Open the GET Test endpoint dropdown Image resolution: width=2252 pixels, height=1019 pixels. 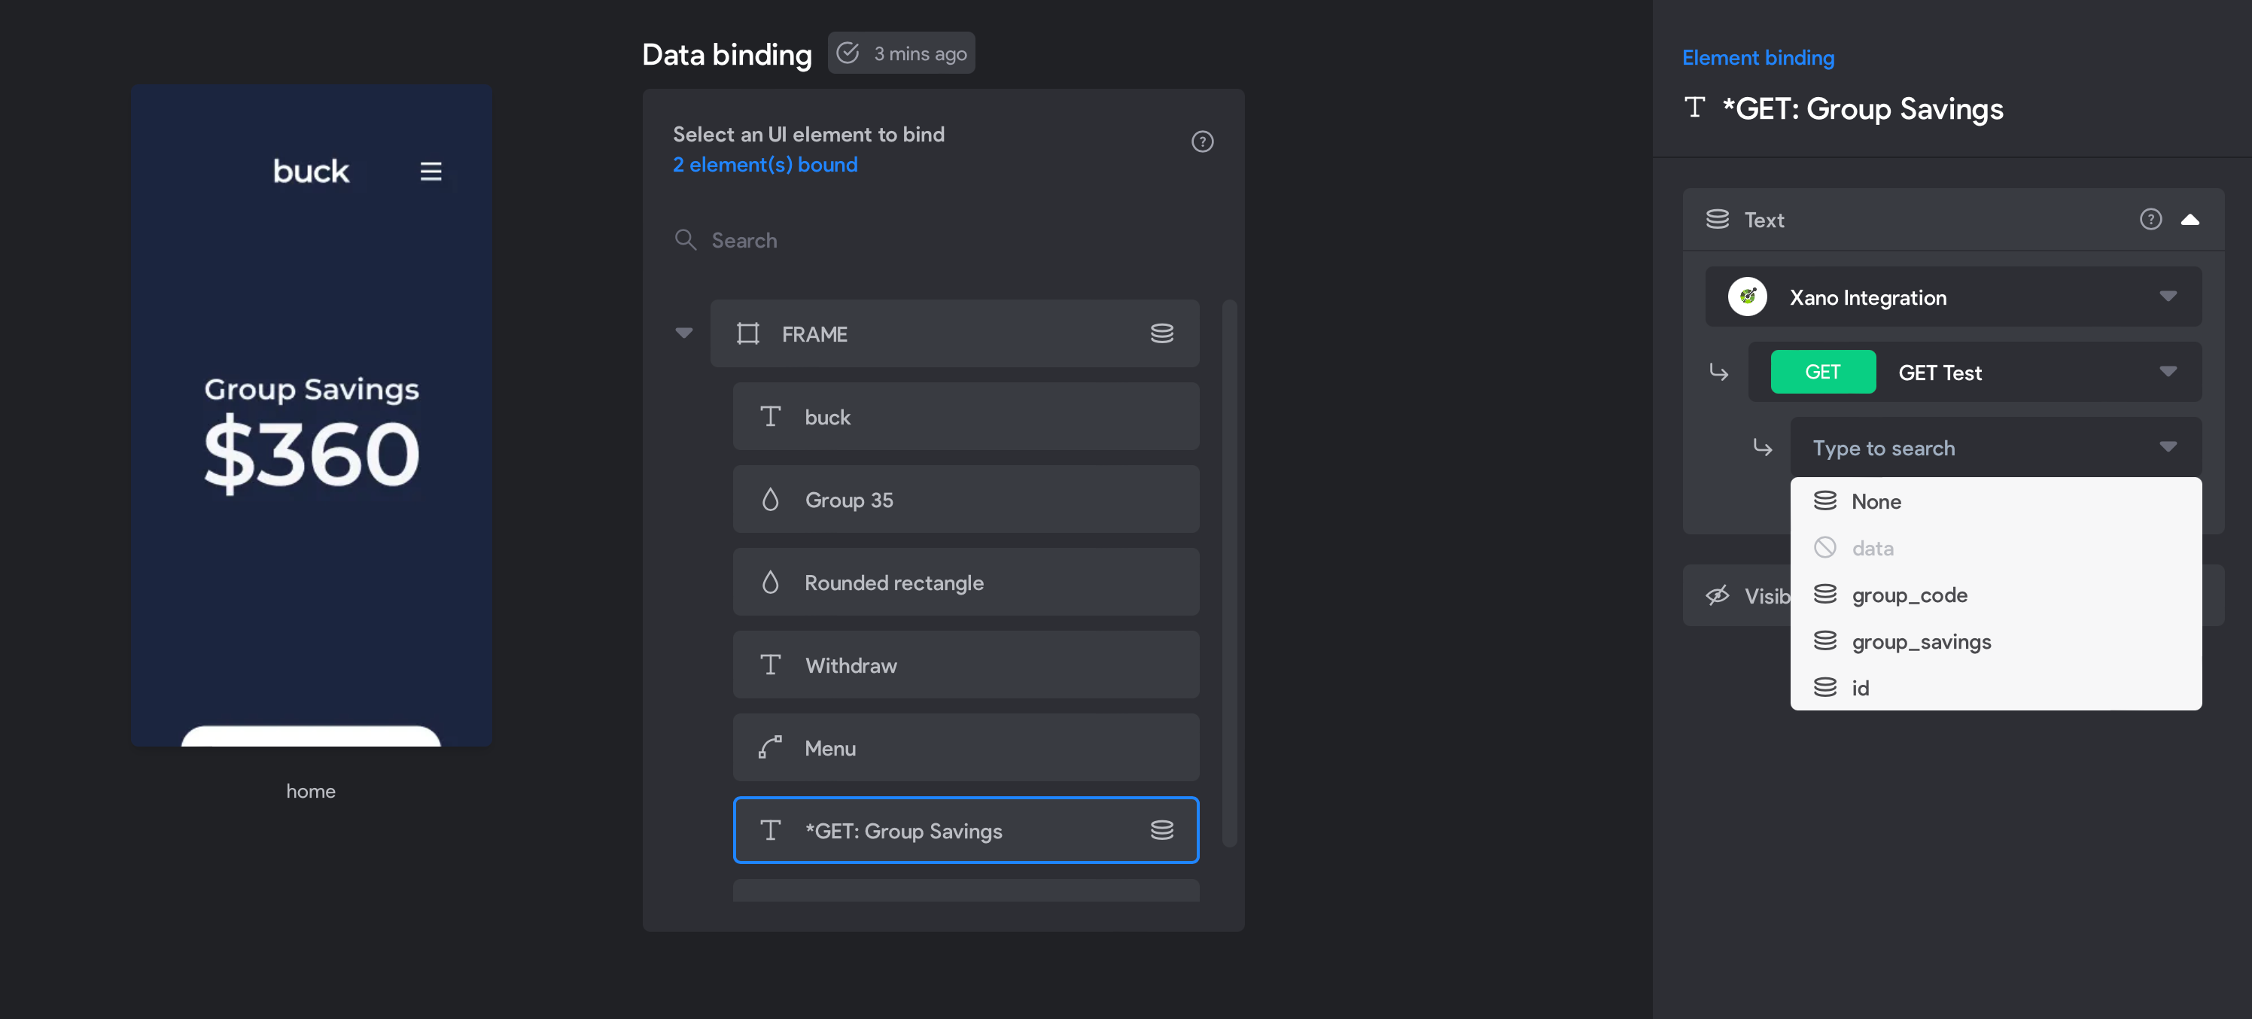[1975, 373]
